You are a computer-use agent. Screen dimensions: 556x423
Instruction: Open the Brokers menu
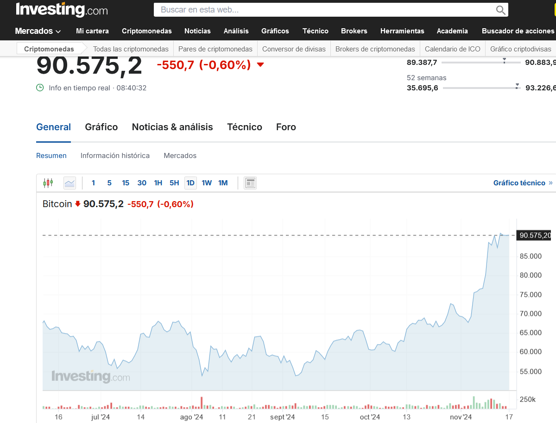(x=354, y=31)
